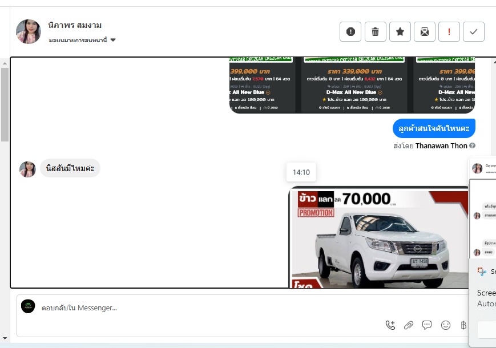This screenshot has width=496, height=348.
Task: Open saved replies speech bubble icon
Action: click(427, 325)
